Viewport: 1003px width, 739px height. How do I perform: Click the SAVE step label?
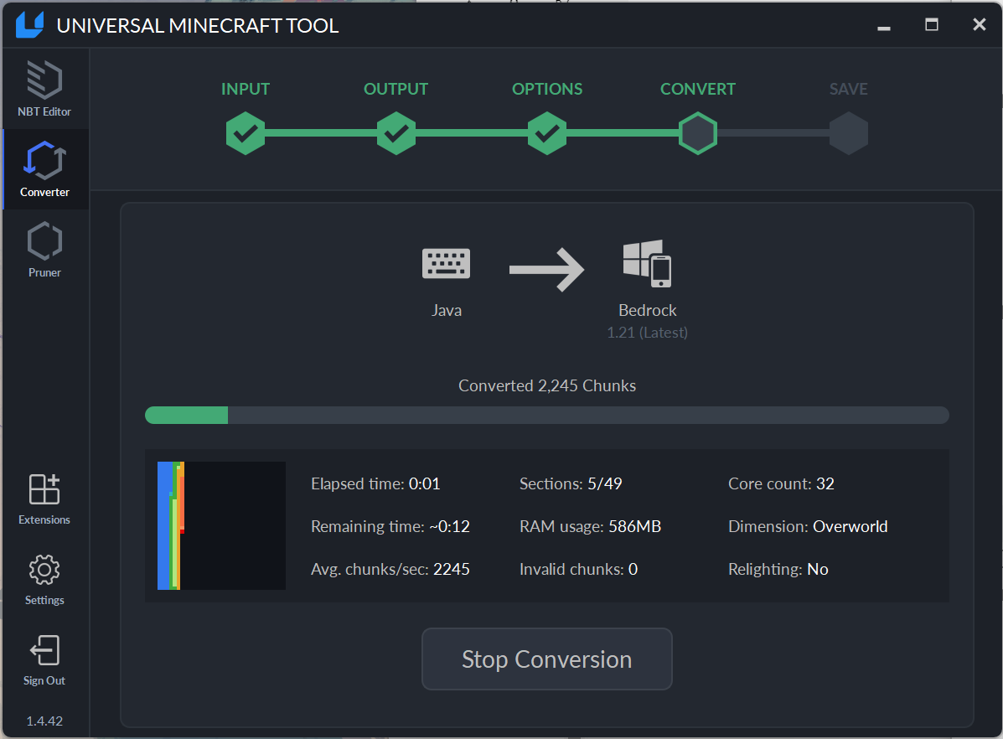tap(849, 89)
